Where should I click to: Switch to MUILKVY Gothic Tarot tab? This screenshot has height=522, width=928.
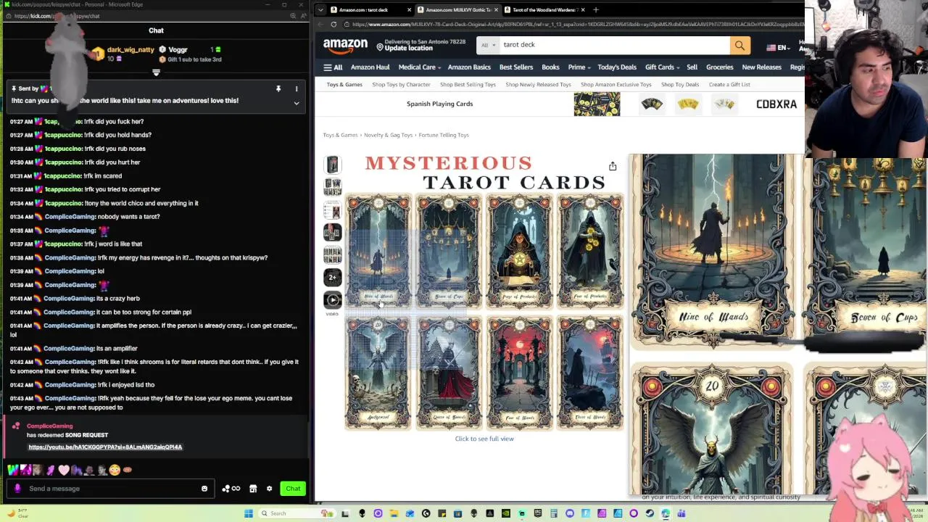click(458, 9)
